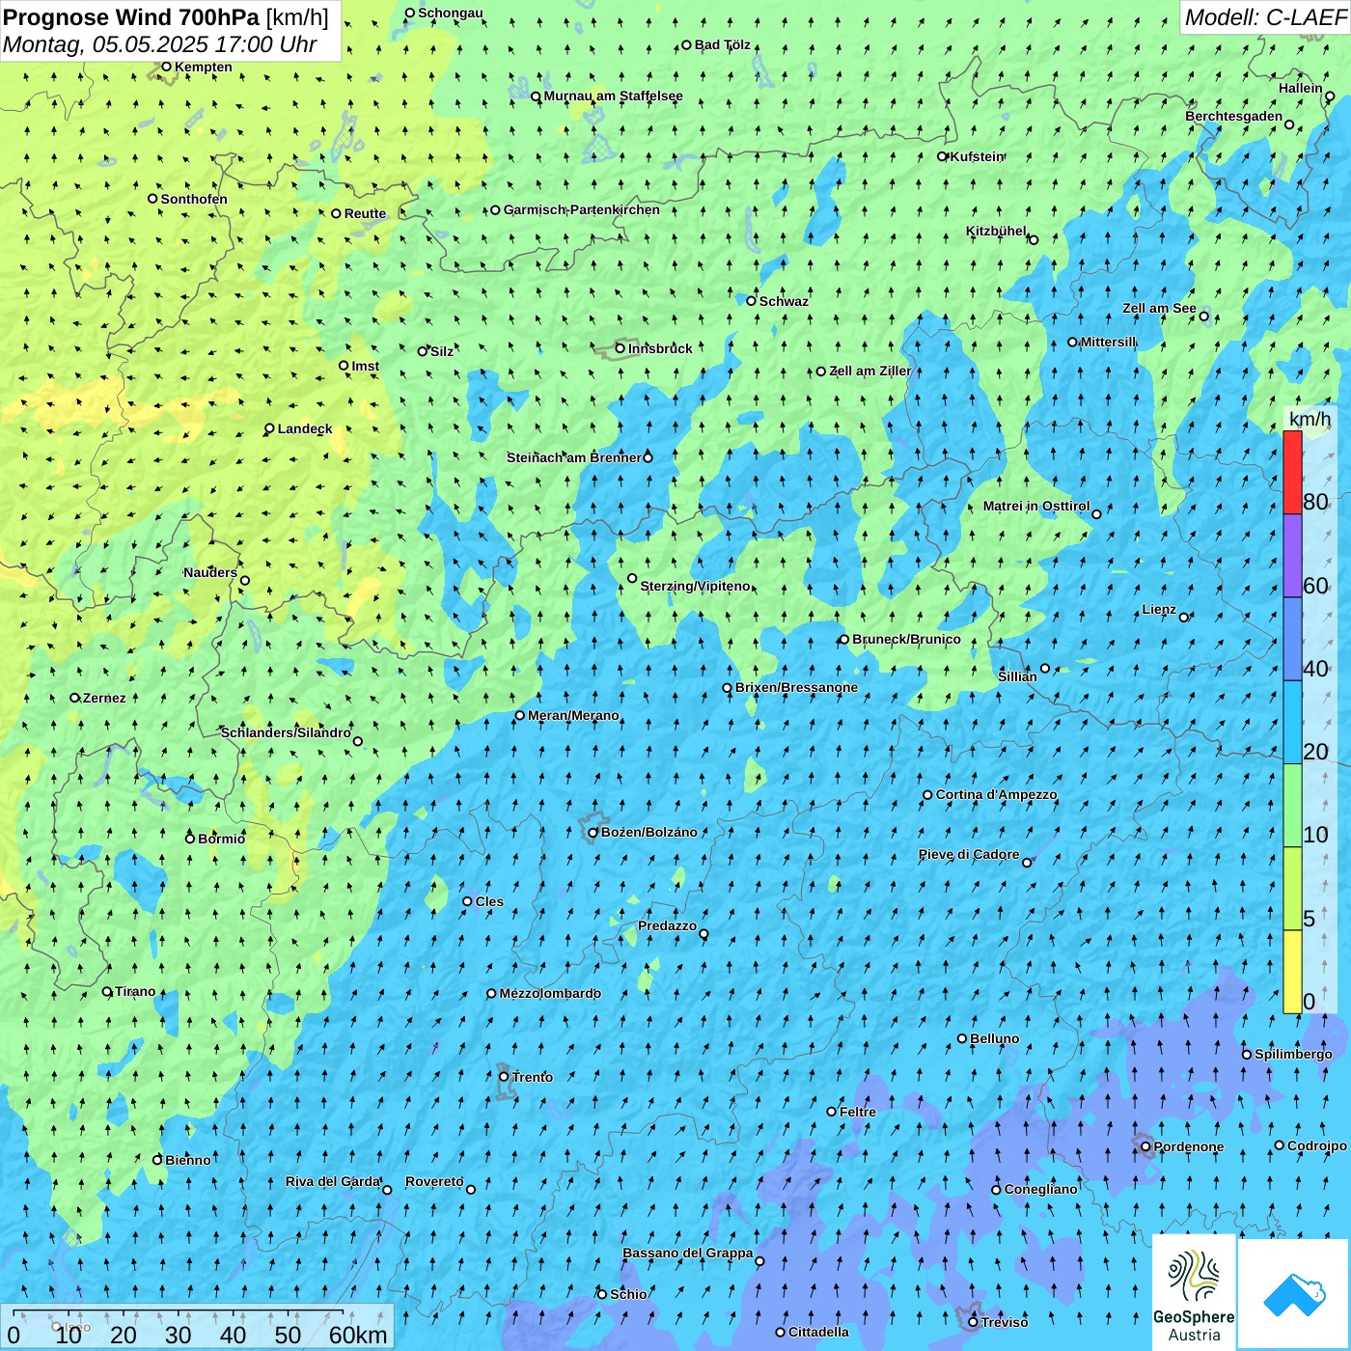The height and width of the screenshot is (1351, 1351).
Task: Click the Meran/Merano label
Action: (573, 715)
